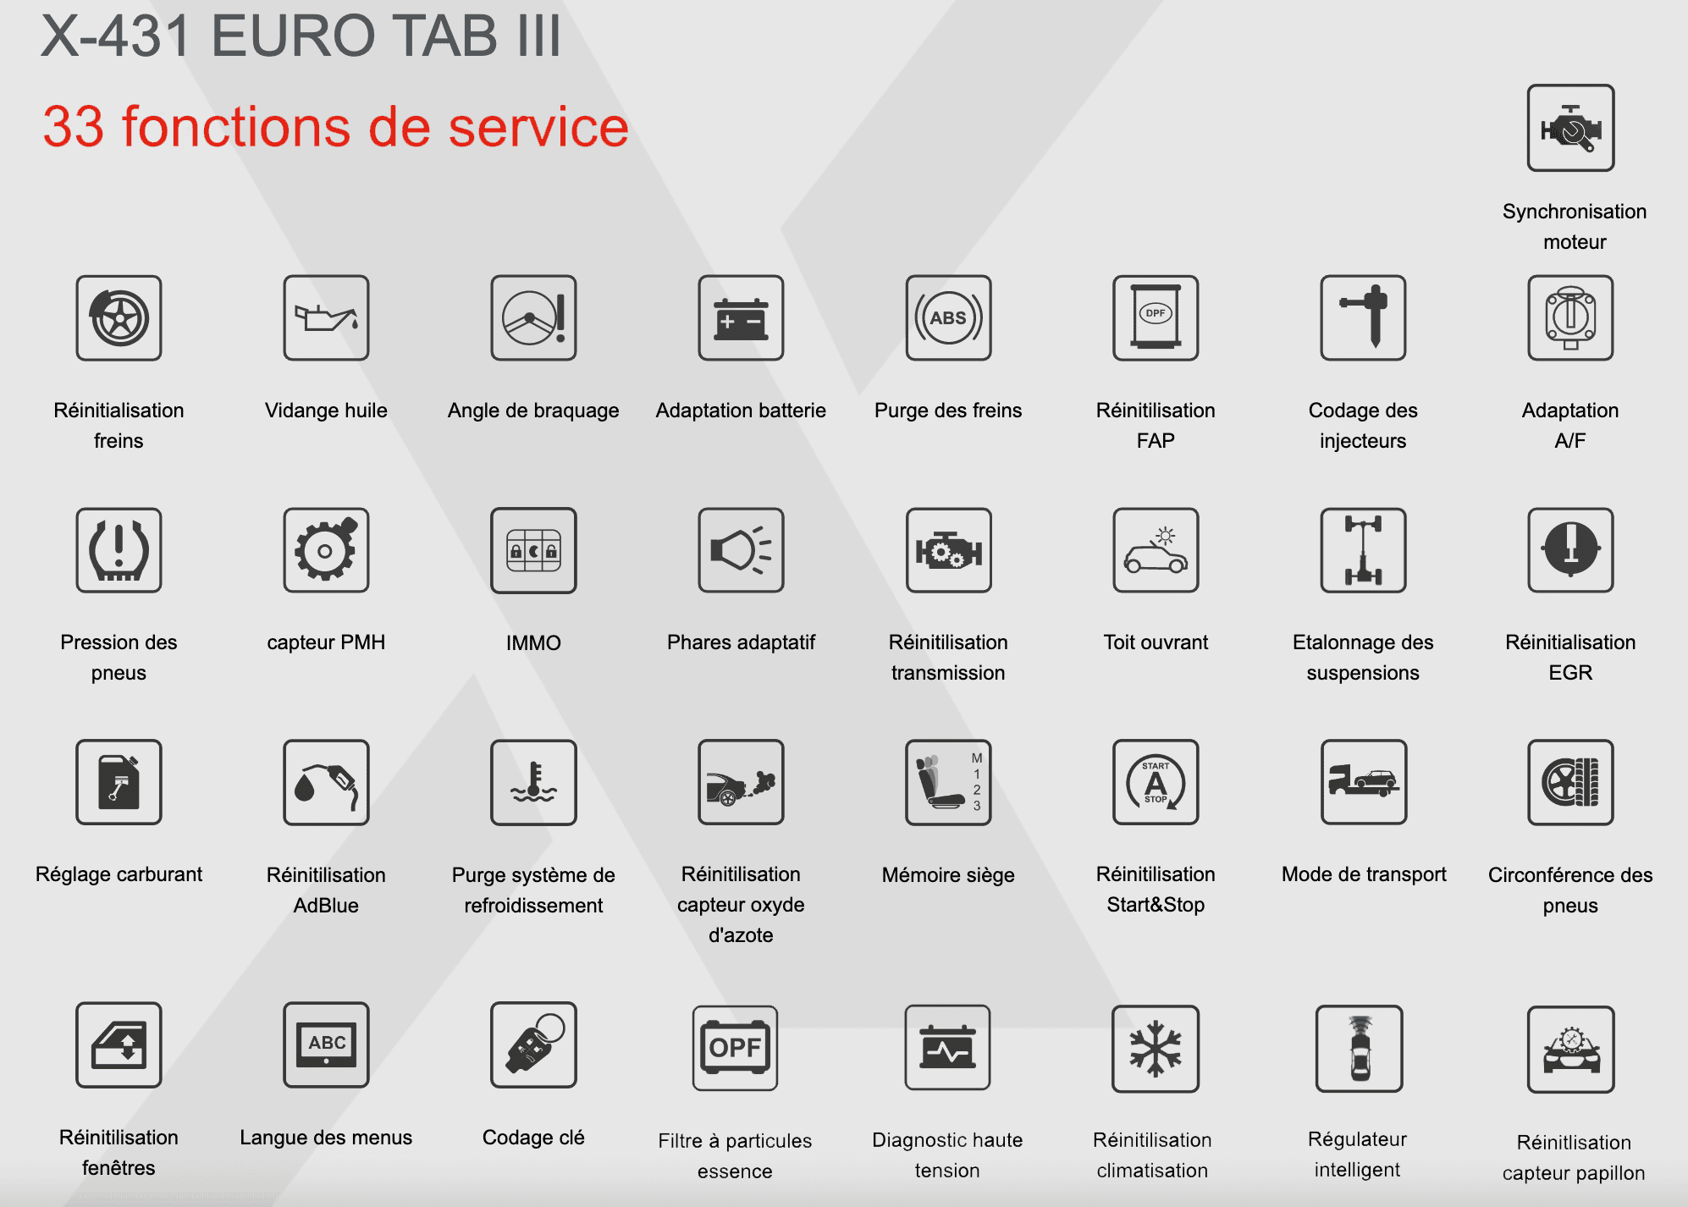This screenshot has height=1207, width=1688.
Task: Click the Réinitialisation EGR icon
Action: click(x=1570, y=550)
